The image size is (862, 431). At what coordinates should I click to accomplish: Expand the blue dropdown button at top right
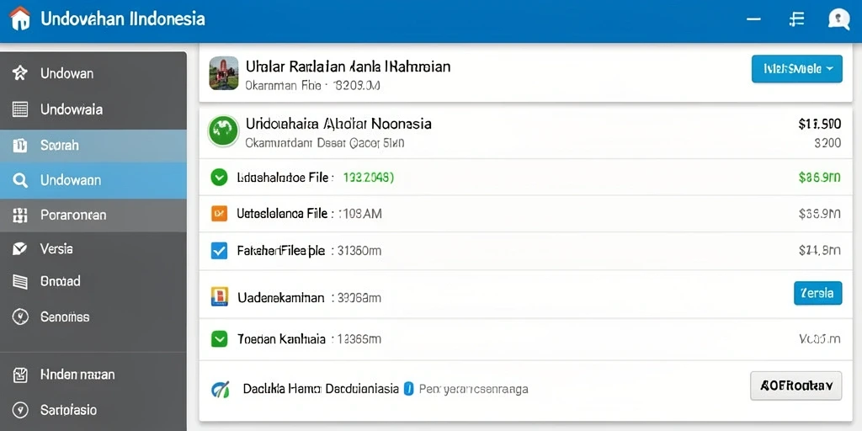click(796, 69)
